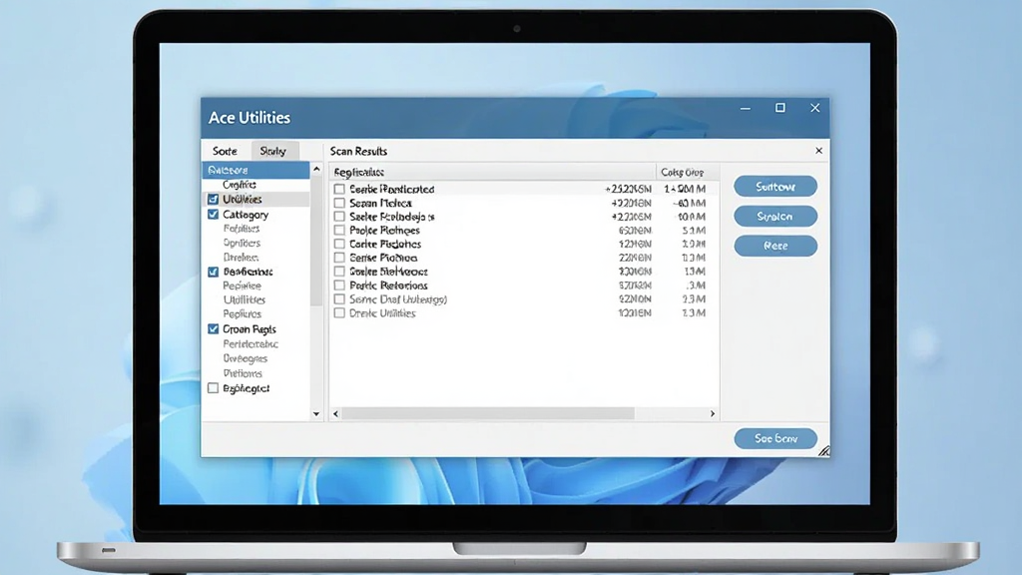Click the category list's up scroll arrow
This screenshot has width=1022, height=575.
pos(316,170)
